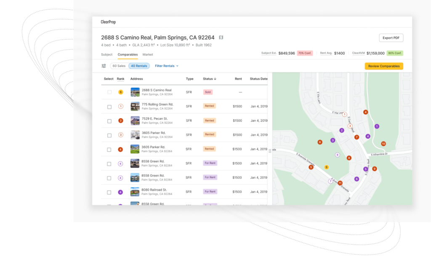Switch to the Subject tab
This screenshot has width=431, height=262.
point(106,54)
